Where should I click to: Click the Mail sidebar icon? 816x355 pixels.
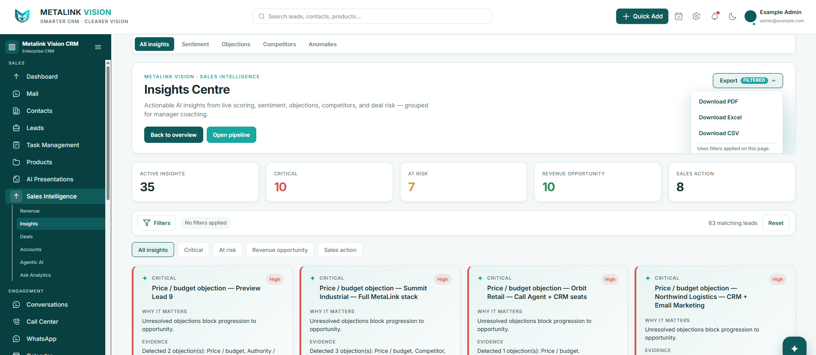tap(16, 94)
